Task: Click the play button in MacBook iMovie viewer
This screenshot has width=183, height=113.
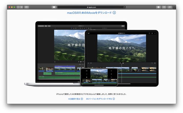Action: click(81, 62)
